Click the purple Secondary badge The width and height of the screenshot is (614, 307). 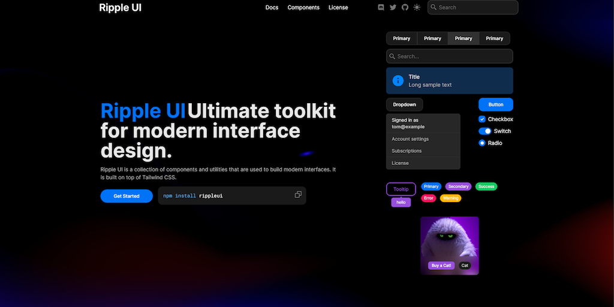tap(458, 186)
